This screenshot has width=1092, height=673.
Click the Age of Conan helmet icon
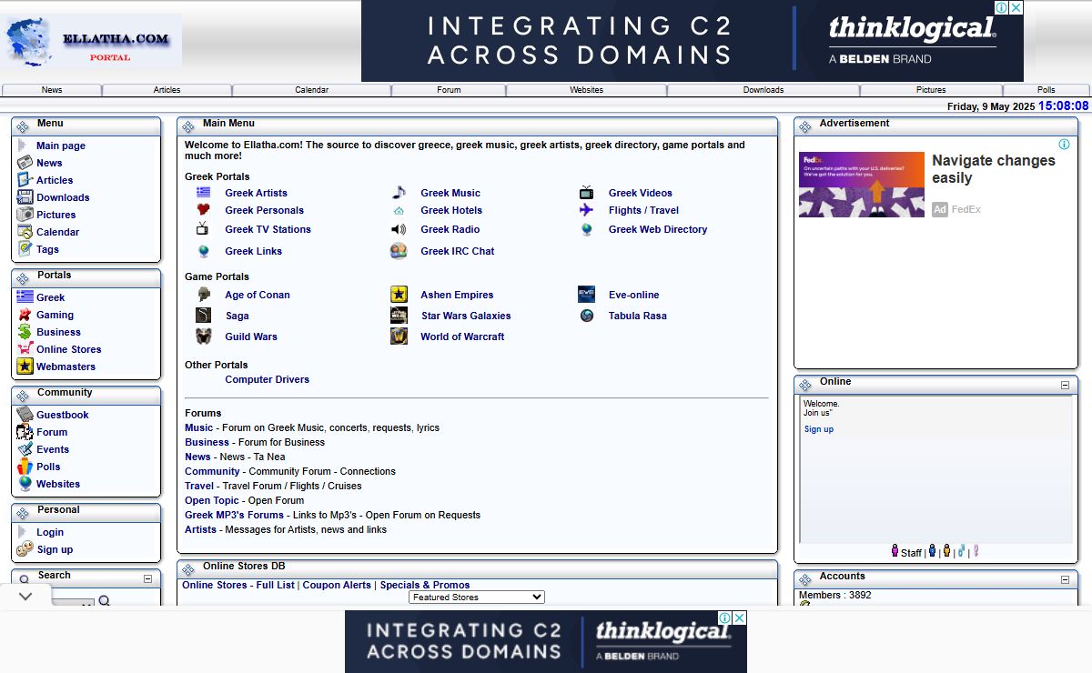click(x=204, y=295)
